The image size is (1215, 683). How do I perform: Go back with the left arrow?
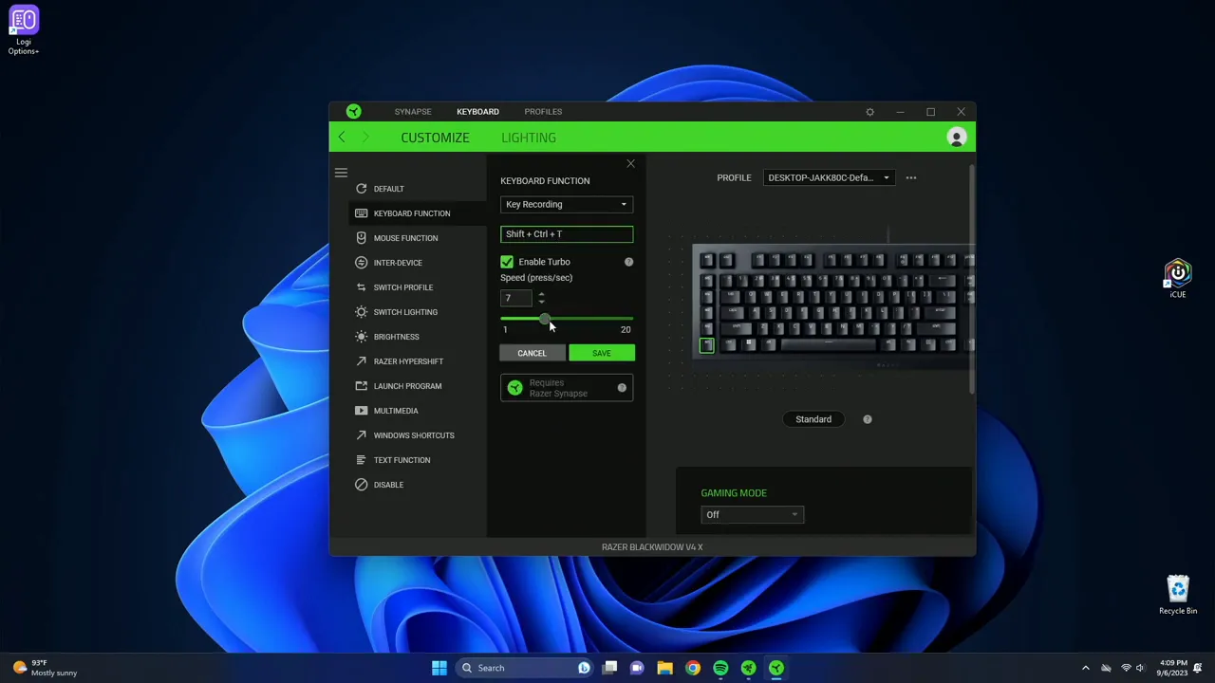click(x=342, y=138)
